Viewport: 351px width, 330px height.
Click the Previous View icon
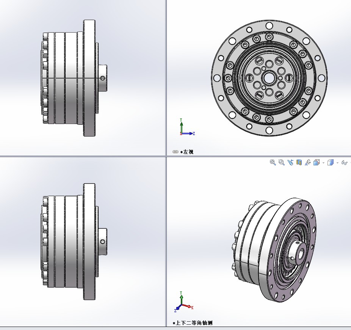coord(290,162)
